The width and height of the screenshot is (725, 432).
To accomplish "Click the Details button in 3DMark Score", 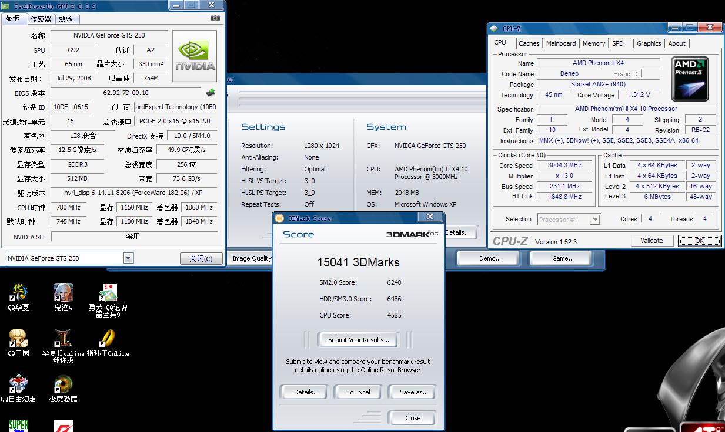I will point(306,392).
